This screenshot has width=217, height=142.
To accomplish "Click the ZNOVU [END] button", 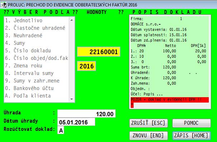I will (149, 136).
